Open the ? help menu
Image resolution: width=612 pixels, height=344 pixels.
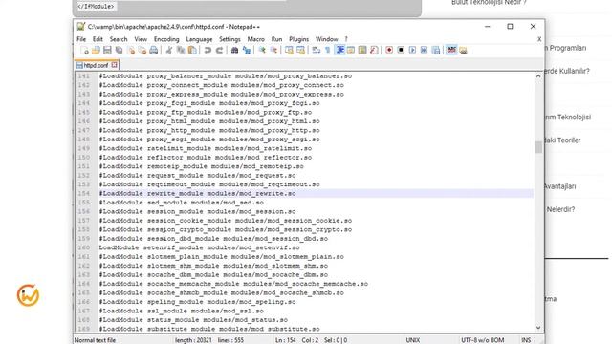(346, 39)
